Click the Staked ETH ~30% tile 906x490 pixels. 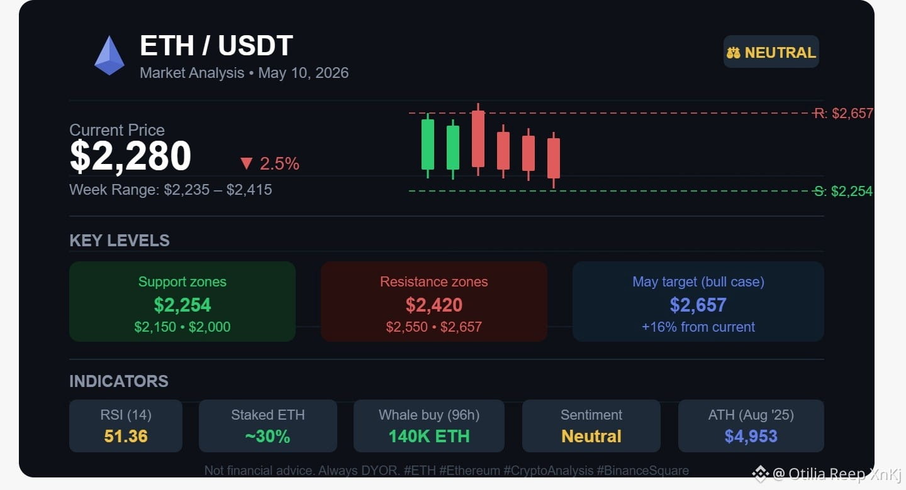[268, 426]
